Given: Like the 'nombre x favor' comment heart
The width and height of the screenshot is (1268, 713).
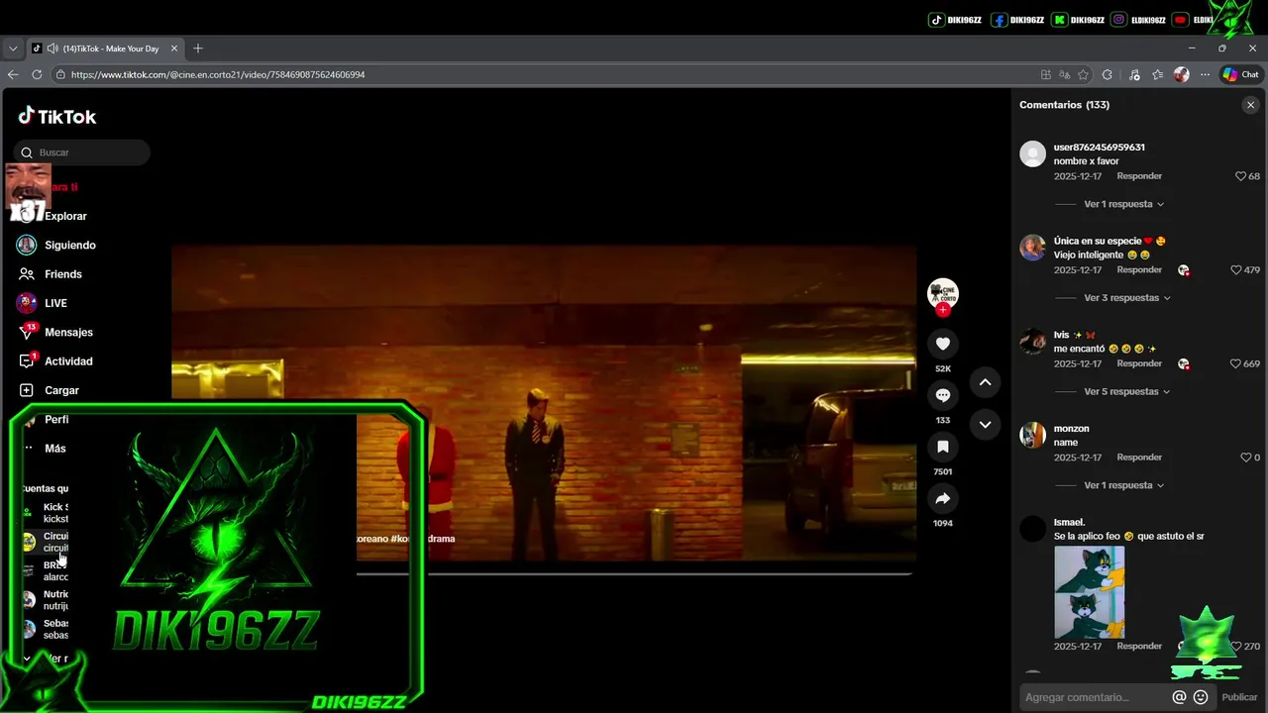Looking at the screenshot, I should (x=1240, y=176).
